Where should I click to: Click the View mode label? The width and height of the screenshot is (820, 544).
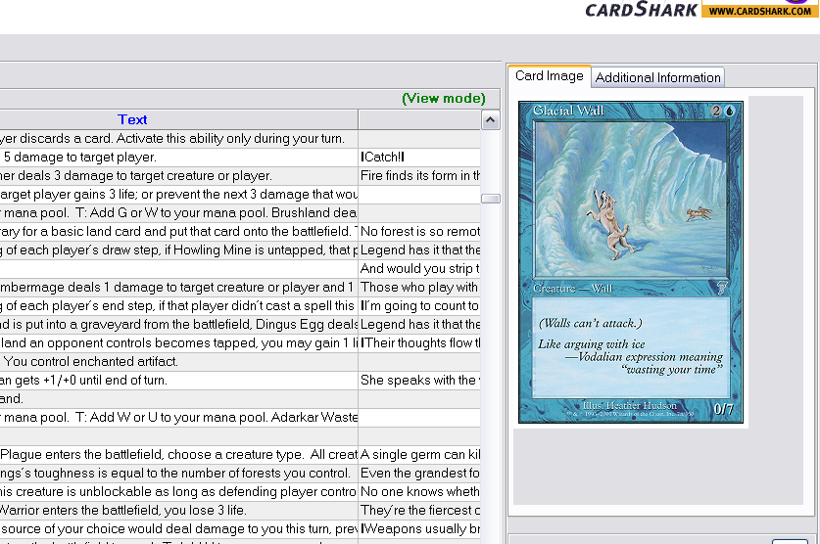444,98
